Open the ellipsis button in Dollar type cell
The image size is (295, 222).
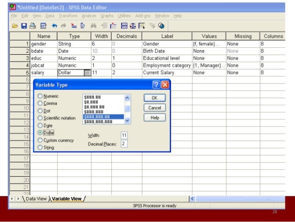pyautogui.click(x=87, y=73)
